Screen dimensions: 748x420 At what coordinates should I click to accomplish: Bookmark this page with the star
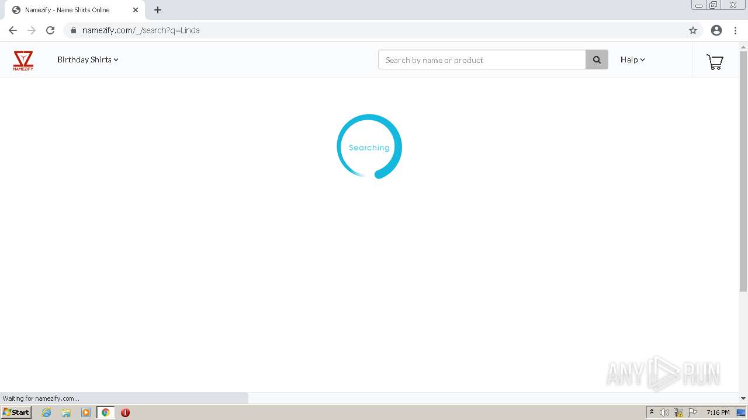pyautogui.click(x=693, y=30)
